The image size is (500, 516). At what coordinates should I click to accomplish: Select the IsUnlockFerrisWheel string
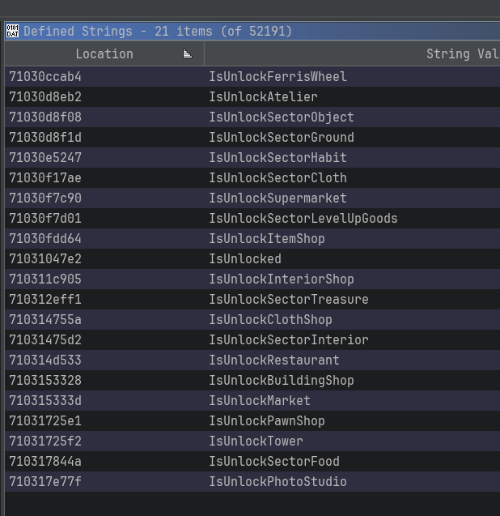click(278, 77)
